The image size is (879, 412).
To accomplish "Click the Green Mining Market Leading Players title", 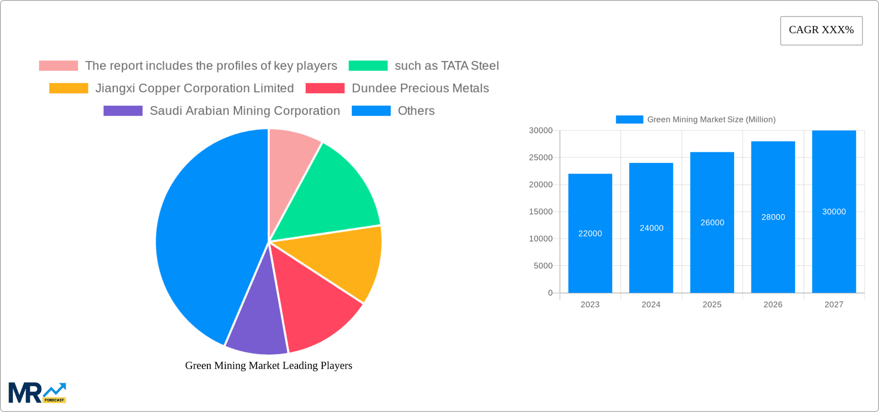I will tap(269, 365).
